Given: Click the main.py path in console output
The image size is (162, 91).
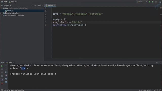Looking at the screenshot, I should (x=115, y=65).
